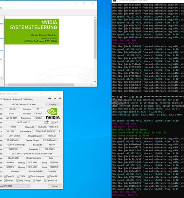Screen dimensions: 184x198
Task: Toggle the OpenGL 4.6 checkbox
Action: (x=45, y=180)
